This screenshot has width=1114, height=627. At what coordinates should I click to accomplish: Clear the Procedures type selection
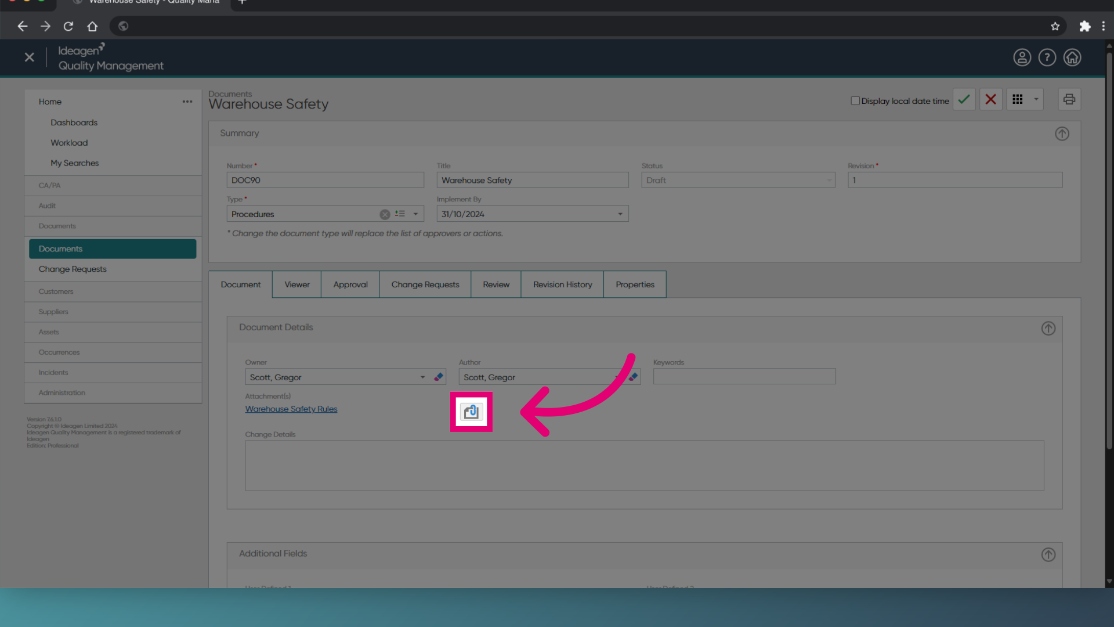point(385,214)
